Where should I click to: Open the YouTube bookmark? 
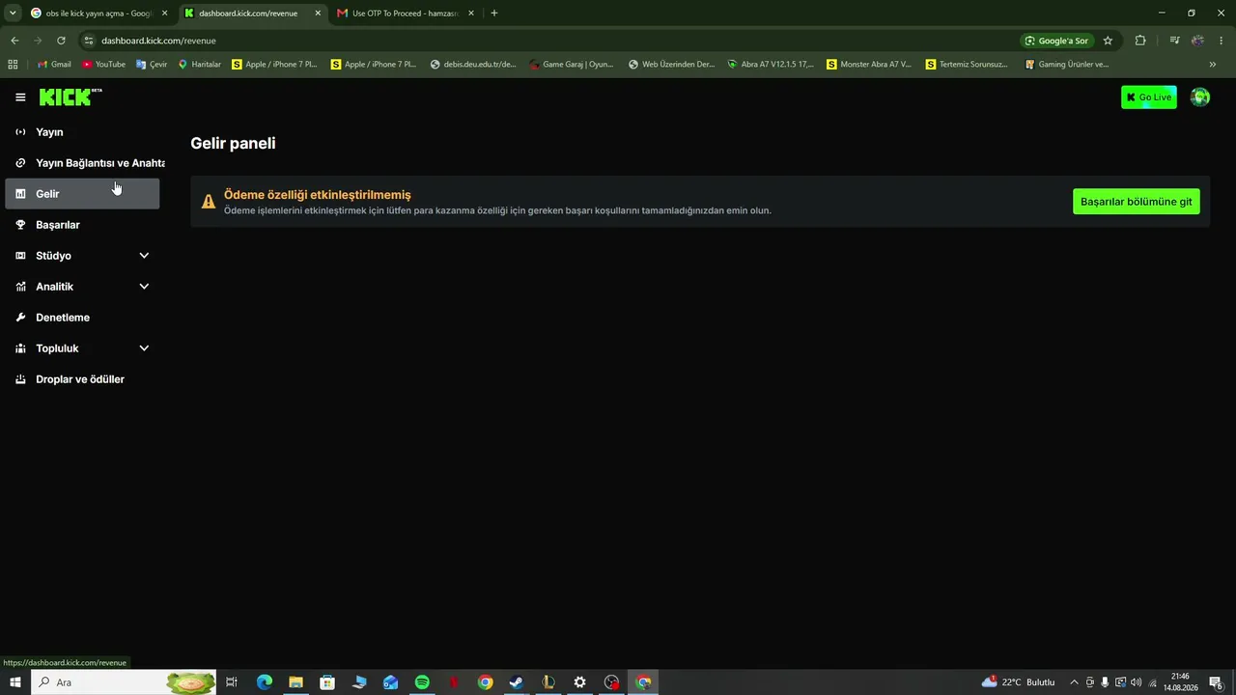103,65
